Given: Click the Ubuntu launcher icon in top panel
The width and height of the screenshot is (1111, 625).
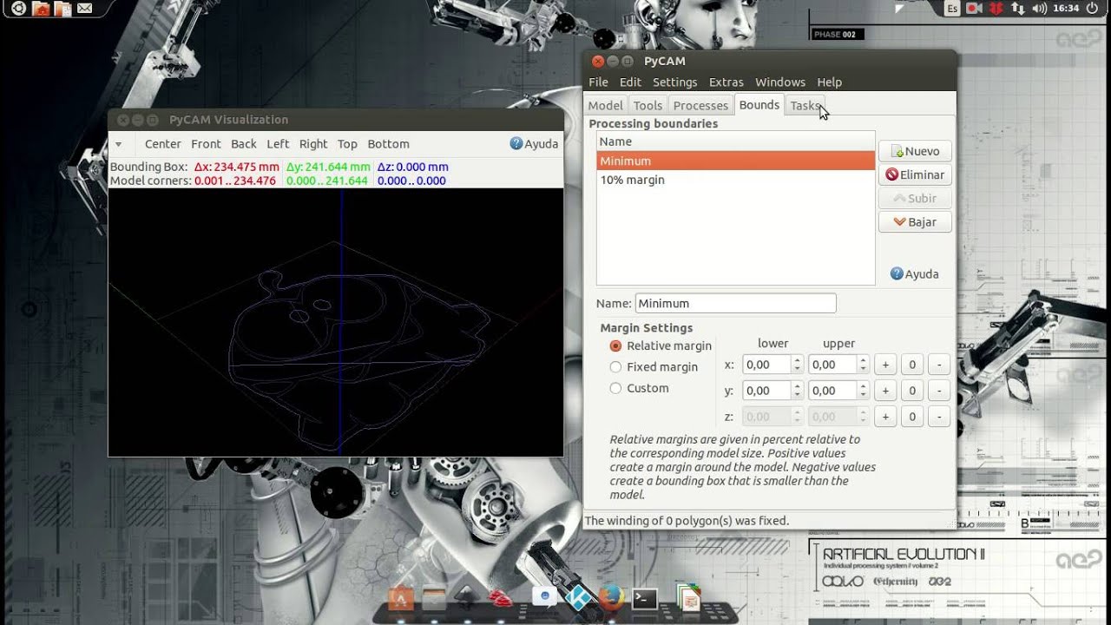Looking at the screenshot, I should click(x=18, y=9).
